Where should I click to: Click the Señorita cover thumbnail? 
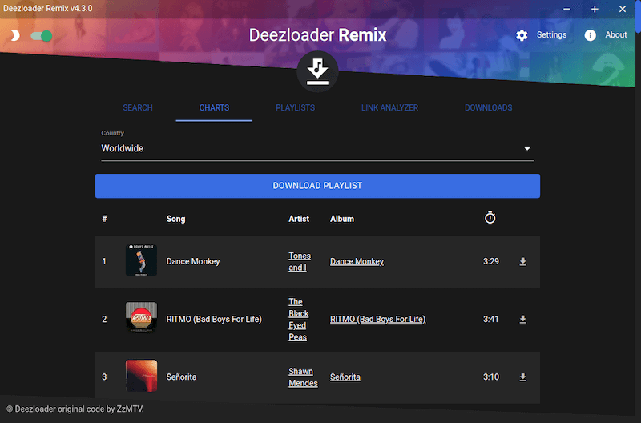142,376
